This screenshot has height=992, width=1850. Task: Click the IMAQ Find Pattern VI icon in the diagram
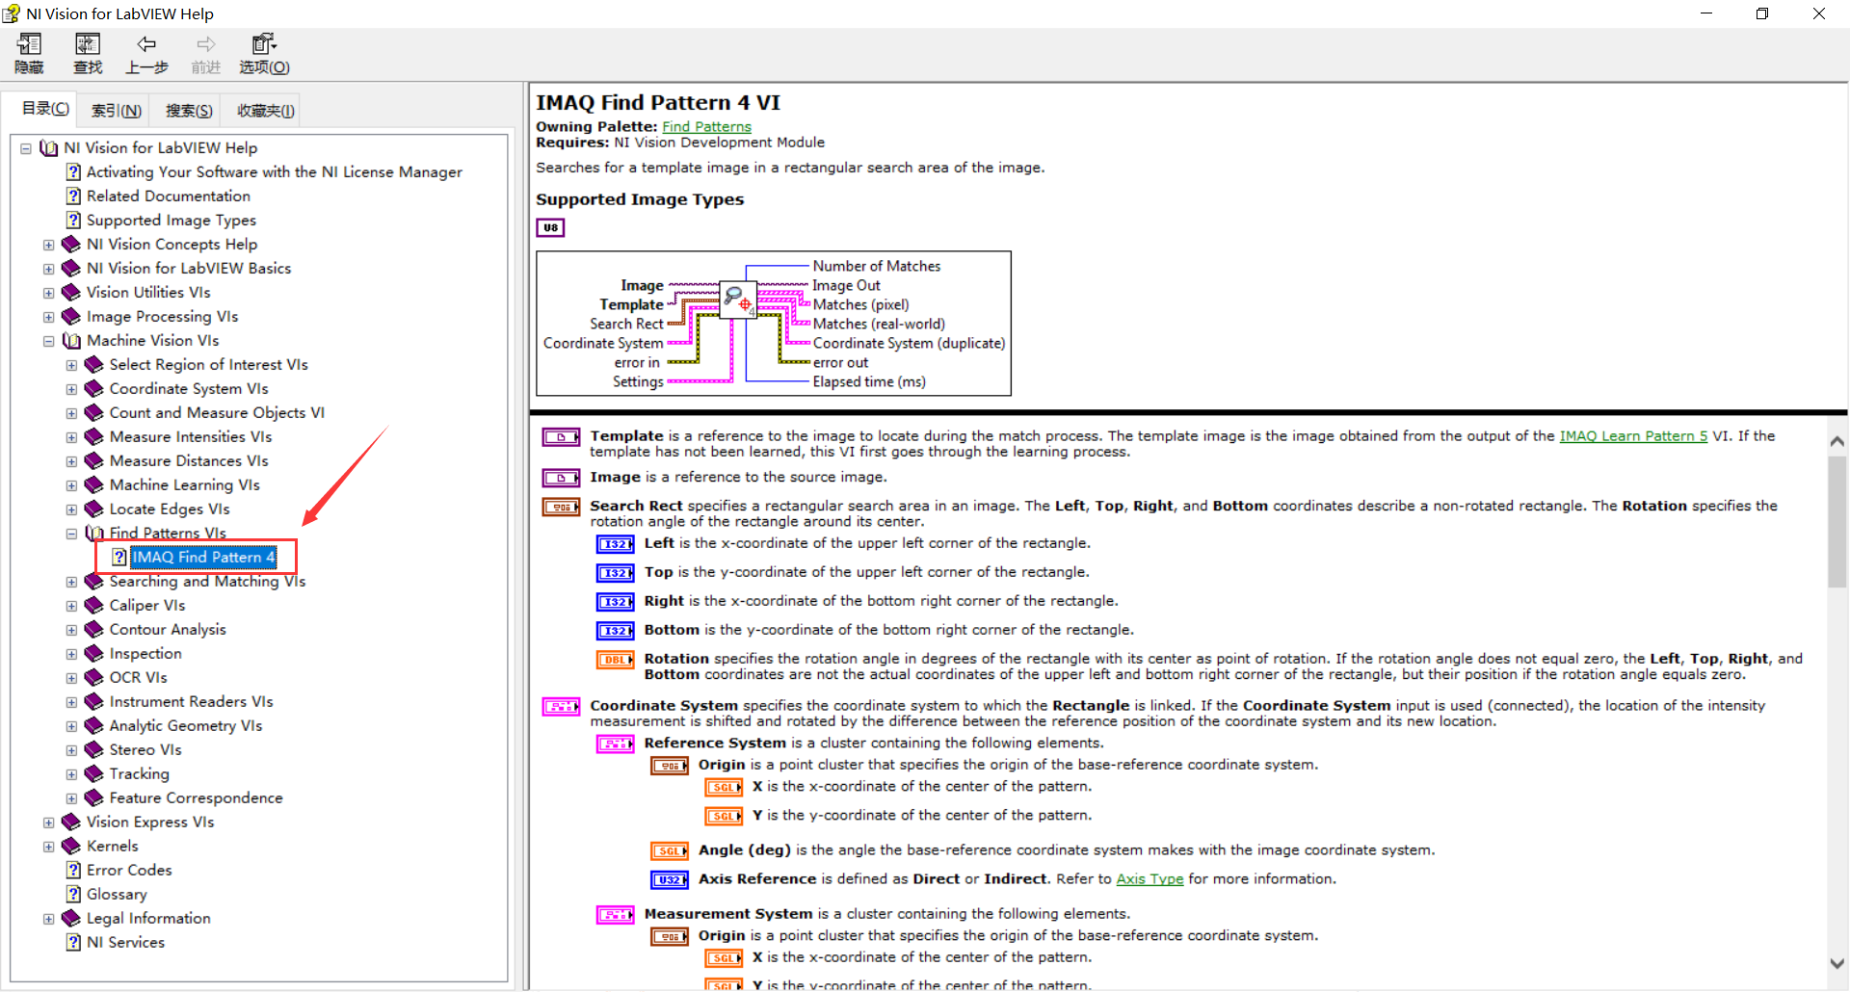pyautogui.click(x=739, y=299)
